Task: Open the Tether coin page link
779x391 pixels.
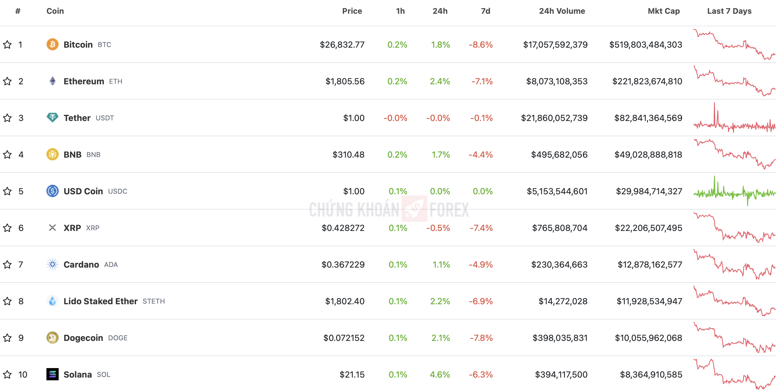Action: coord(77,118)
